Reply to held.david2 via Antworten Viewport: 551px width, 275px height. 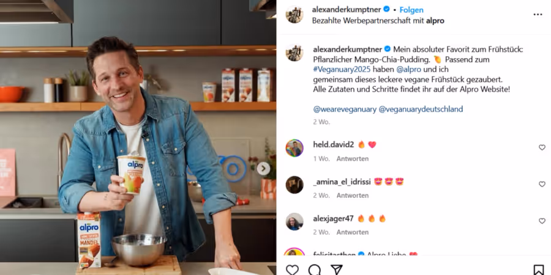tap(353, 158)
